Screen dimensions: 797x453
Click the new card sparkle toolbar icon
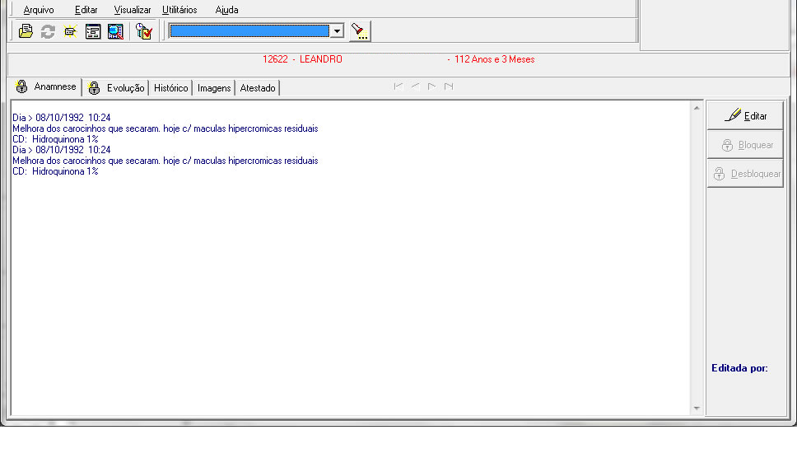coord(70,31)
